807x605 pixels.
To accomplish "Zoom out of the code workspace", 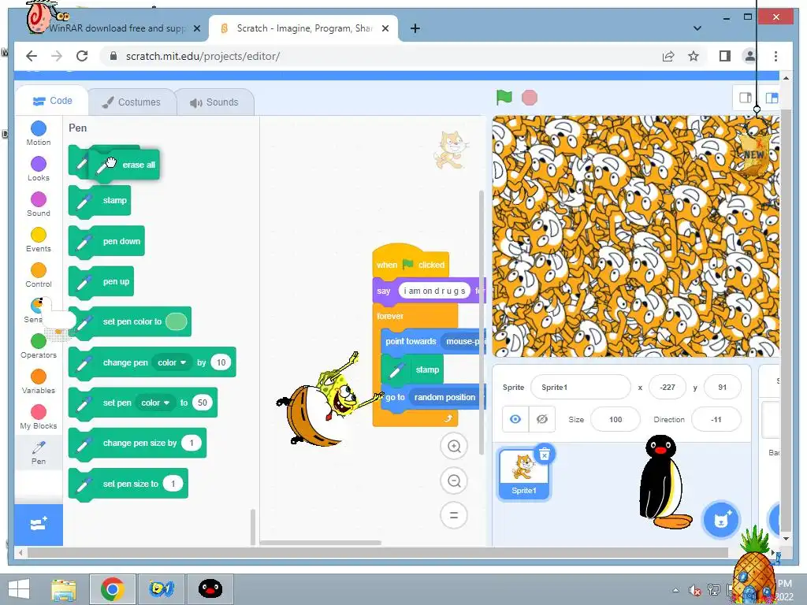I will 454,481.
